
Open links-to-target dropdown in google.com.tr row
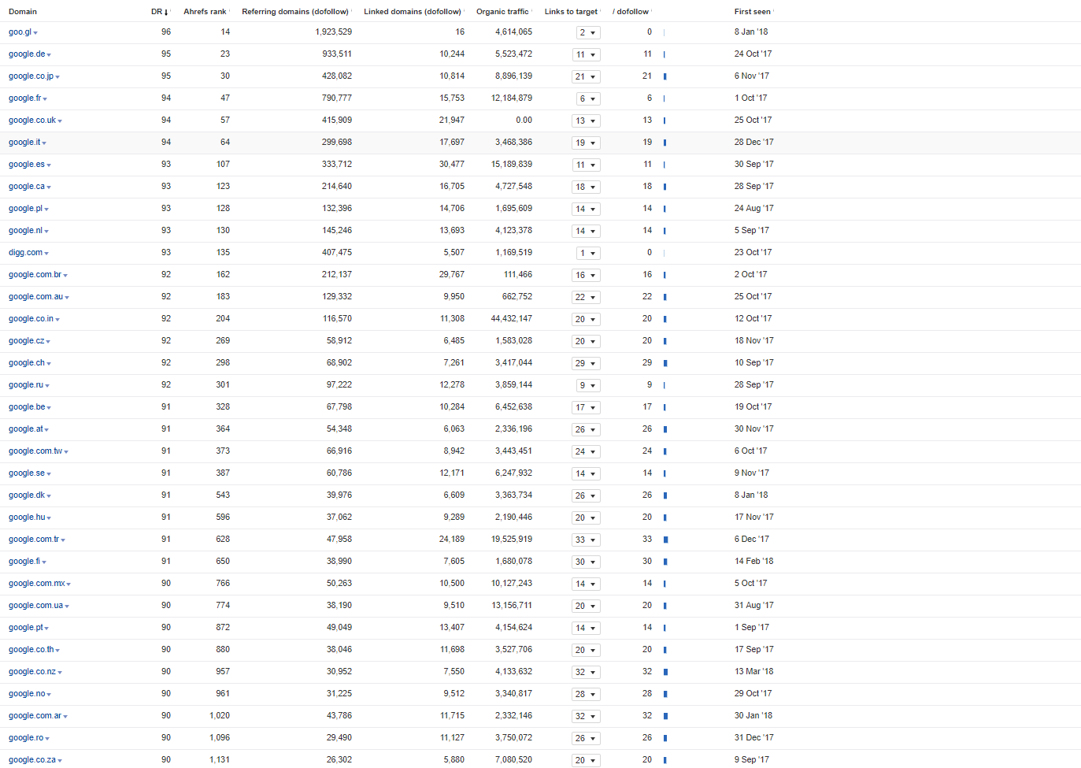pyautogui.click(x=586, y=540)
